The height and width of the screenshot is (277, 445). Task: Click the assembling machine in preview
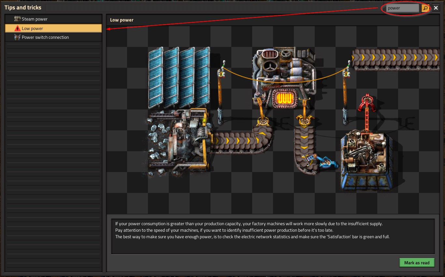366,161
